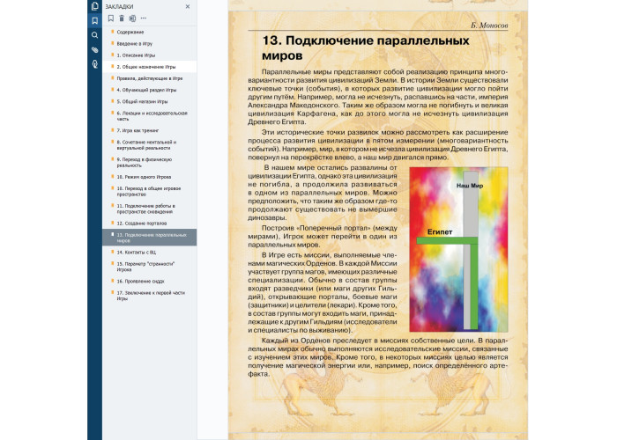Open the search panel magnifier icon

(94, 35)
